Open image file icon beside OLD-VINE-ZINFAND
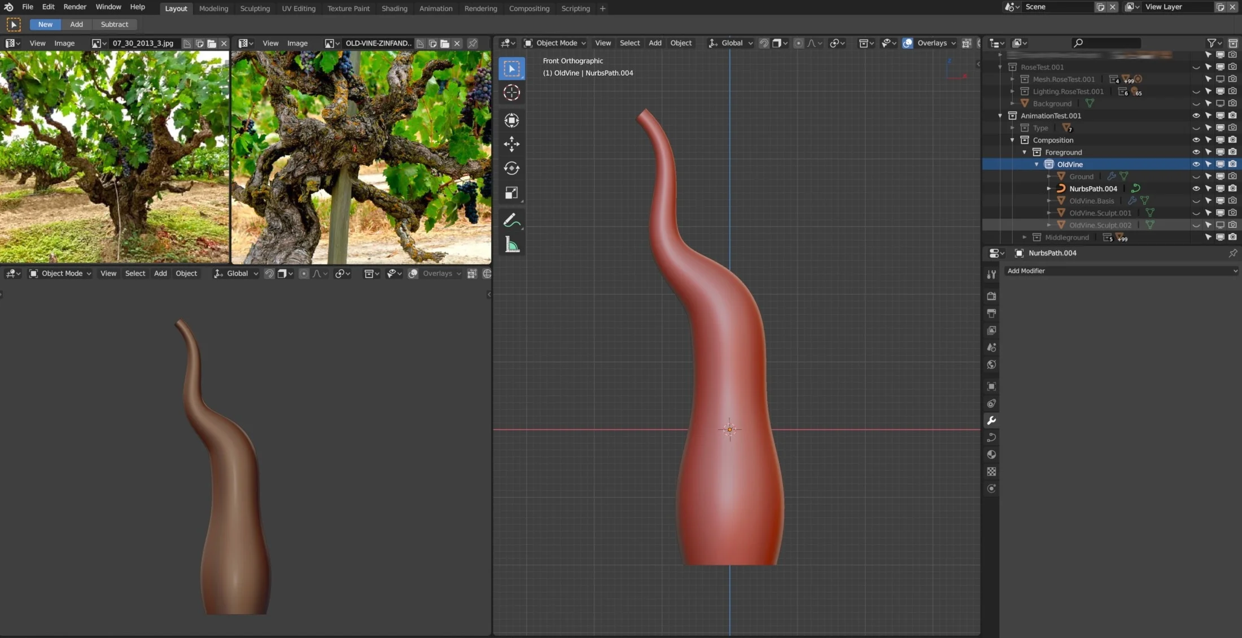This screenshot has width=1242, height=638. pyautogui.click(x=445, y=43)
